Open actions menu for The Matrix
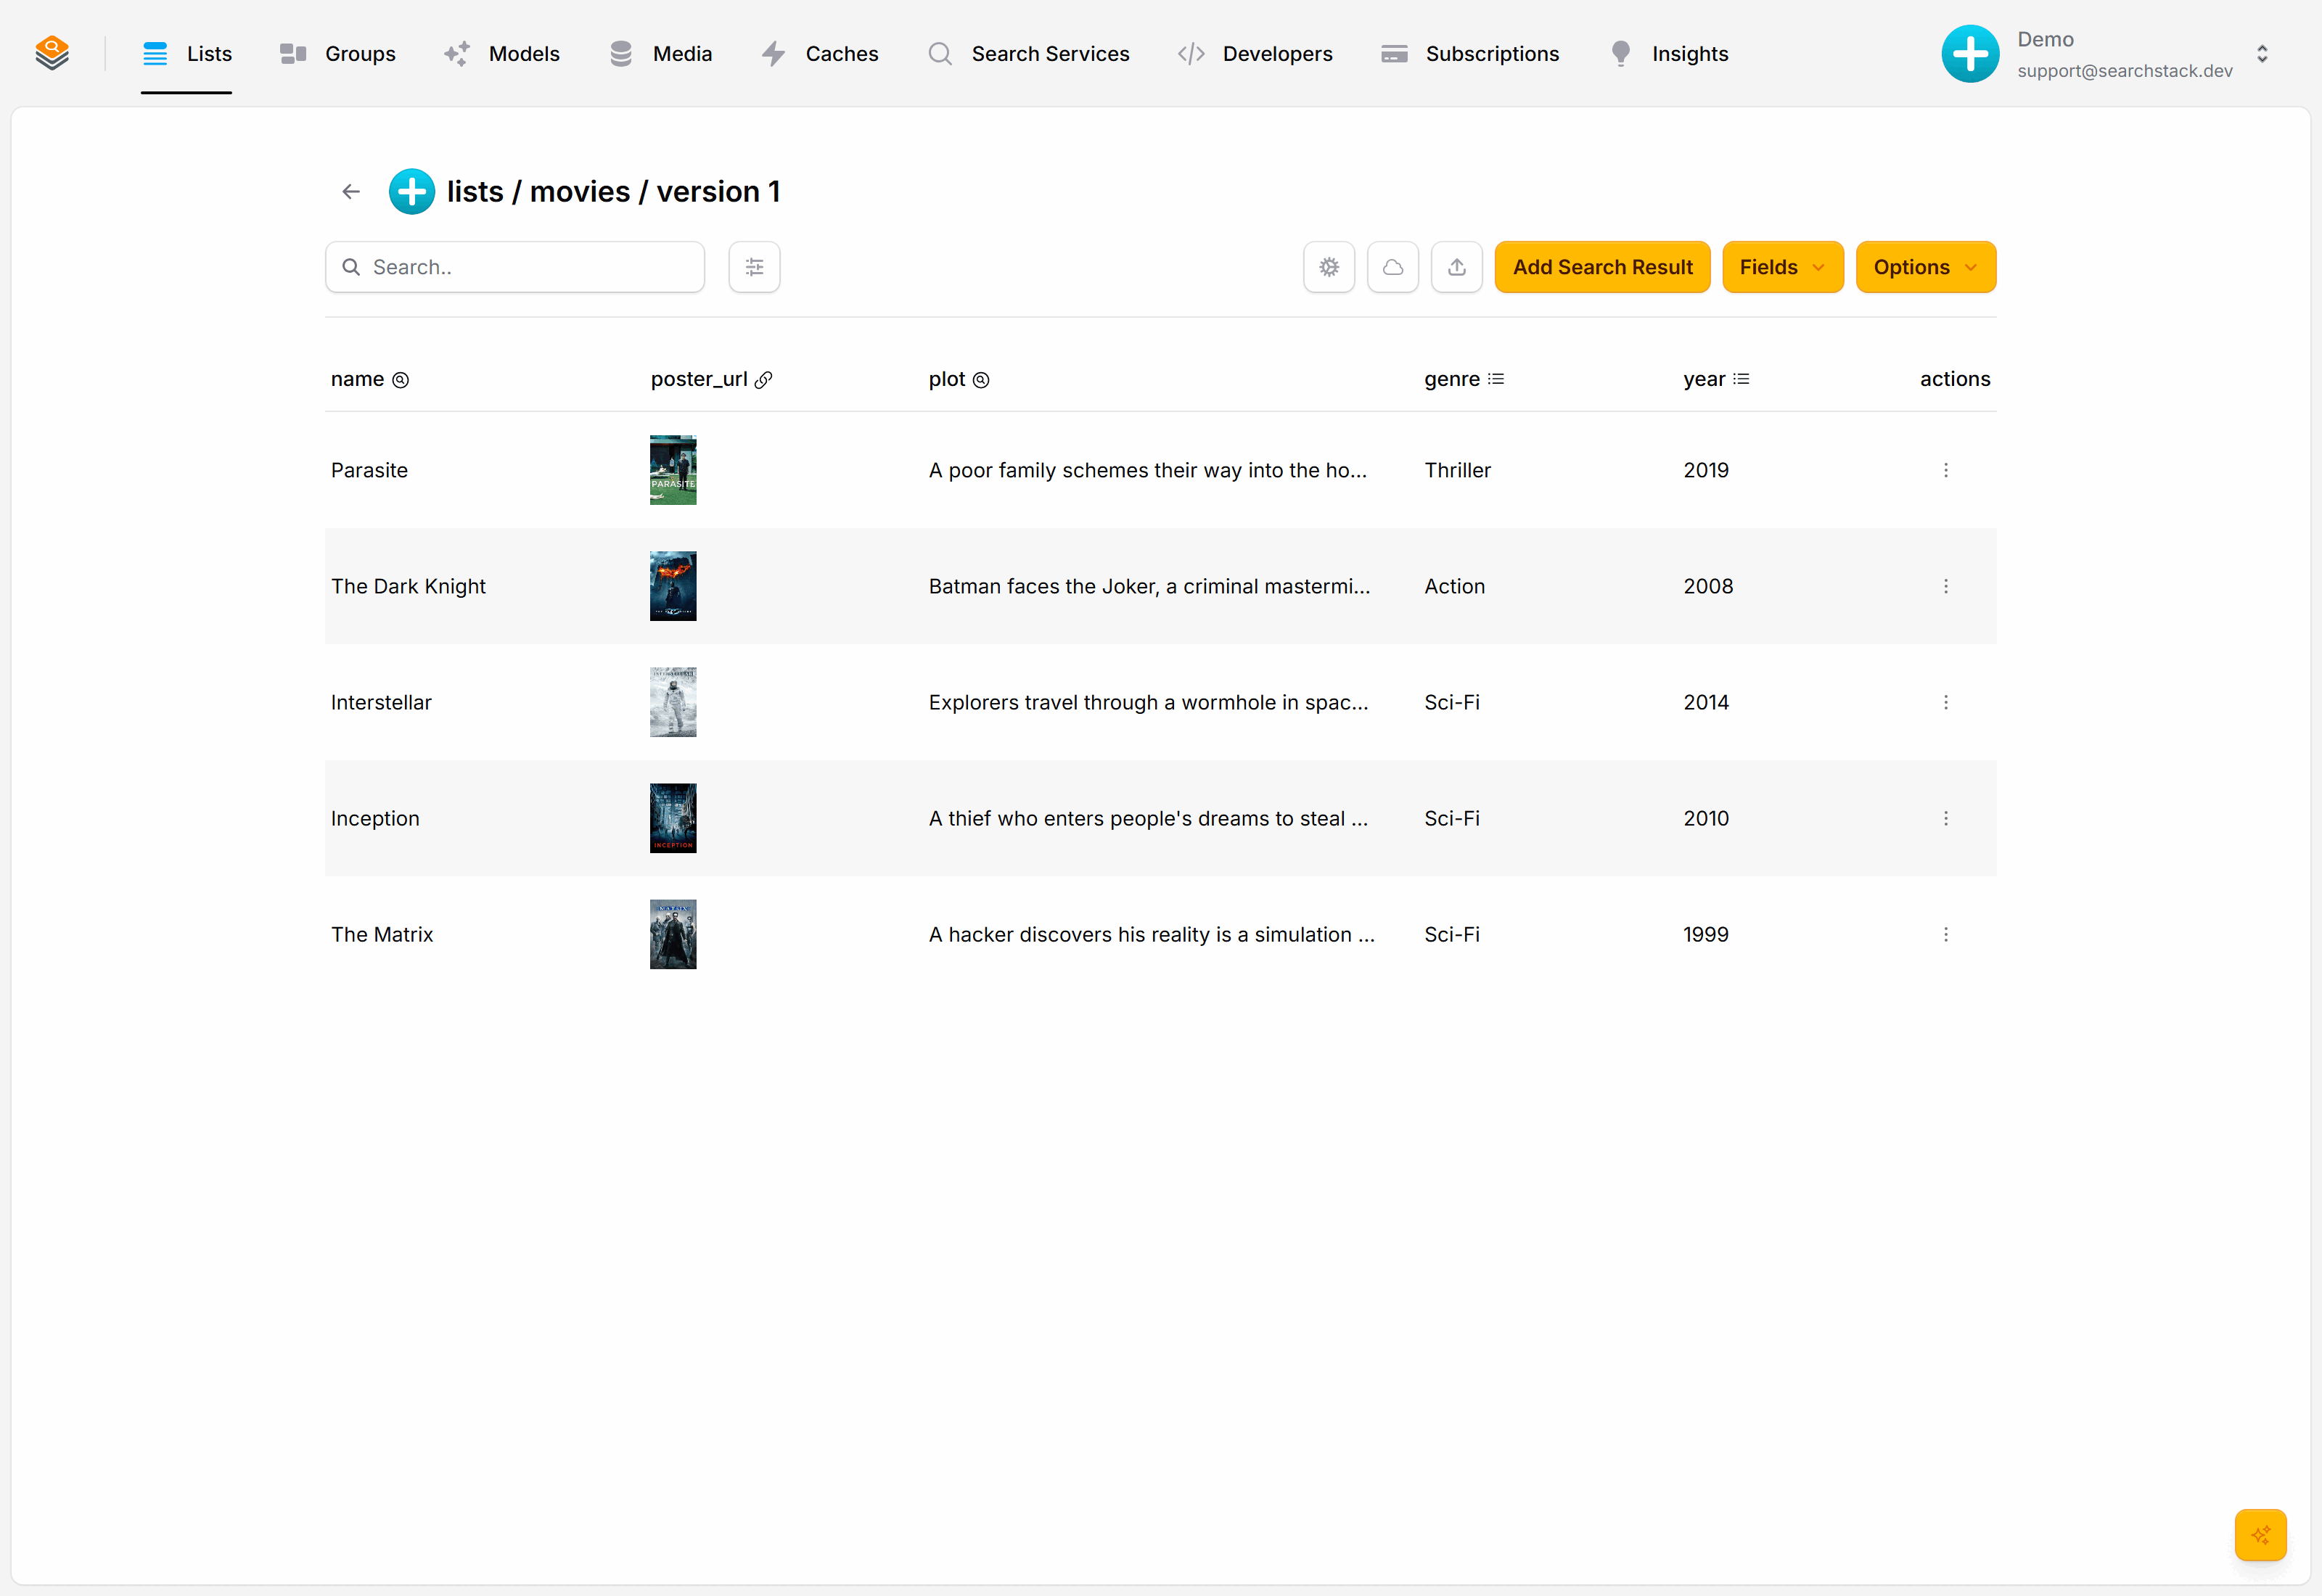Image resolution: width=2322 pixels, height=1596 pixels. tap(1946, 934)
